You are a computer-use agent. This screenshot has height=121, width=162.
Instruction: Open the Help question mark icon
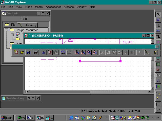pyautogui.click(x=155, y=52)
